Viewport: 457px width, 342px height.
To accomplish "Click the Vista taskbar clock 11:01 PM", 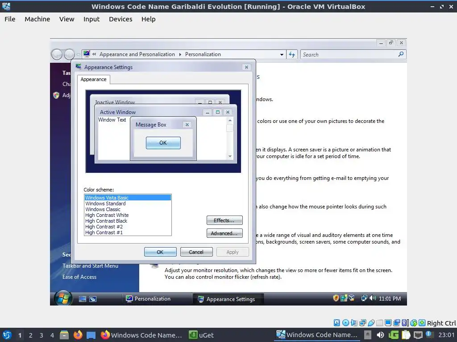I will click(390, 298).
